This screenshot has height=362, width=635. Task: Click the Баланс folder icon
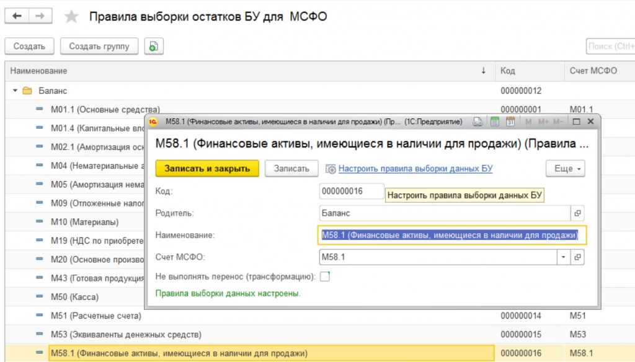[x=27, y=90]
